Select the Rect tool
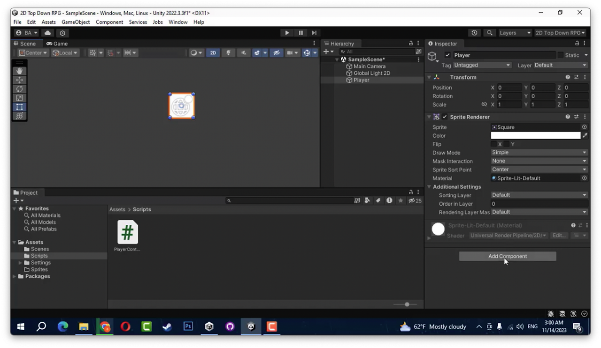601x348 pixels. (x=19, y=107)
